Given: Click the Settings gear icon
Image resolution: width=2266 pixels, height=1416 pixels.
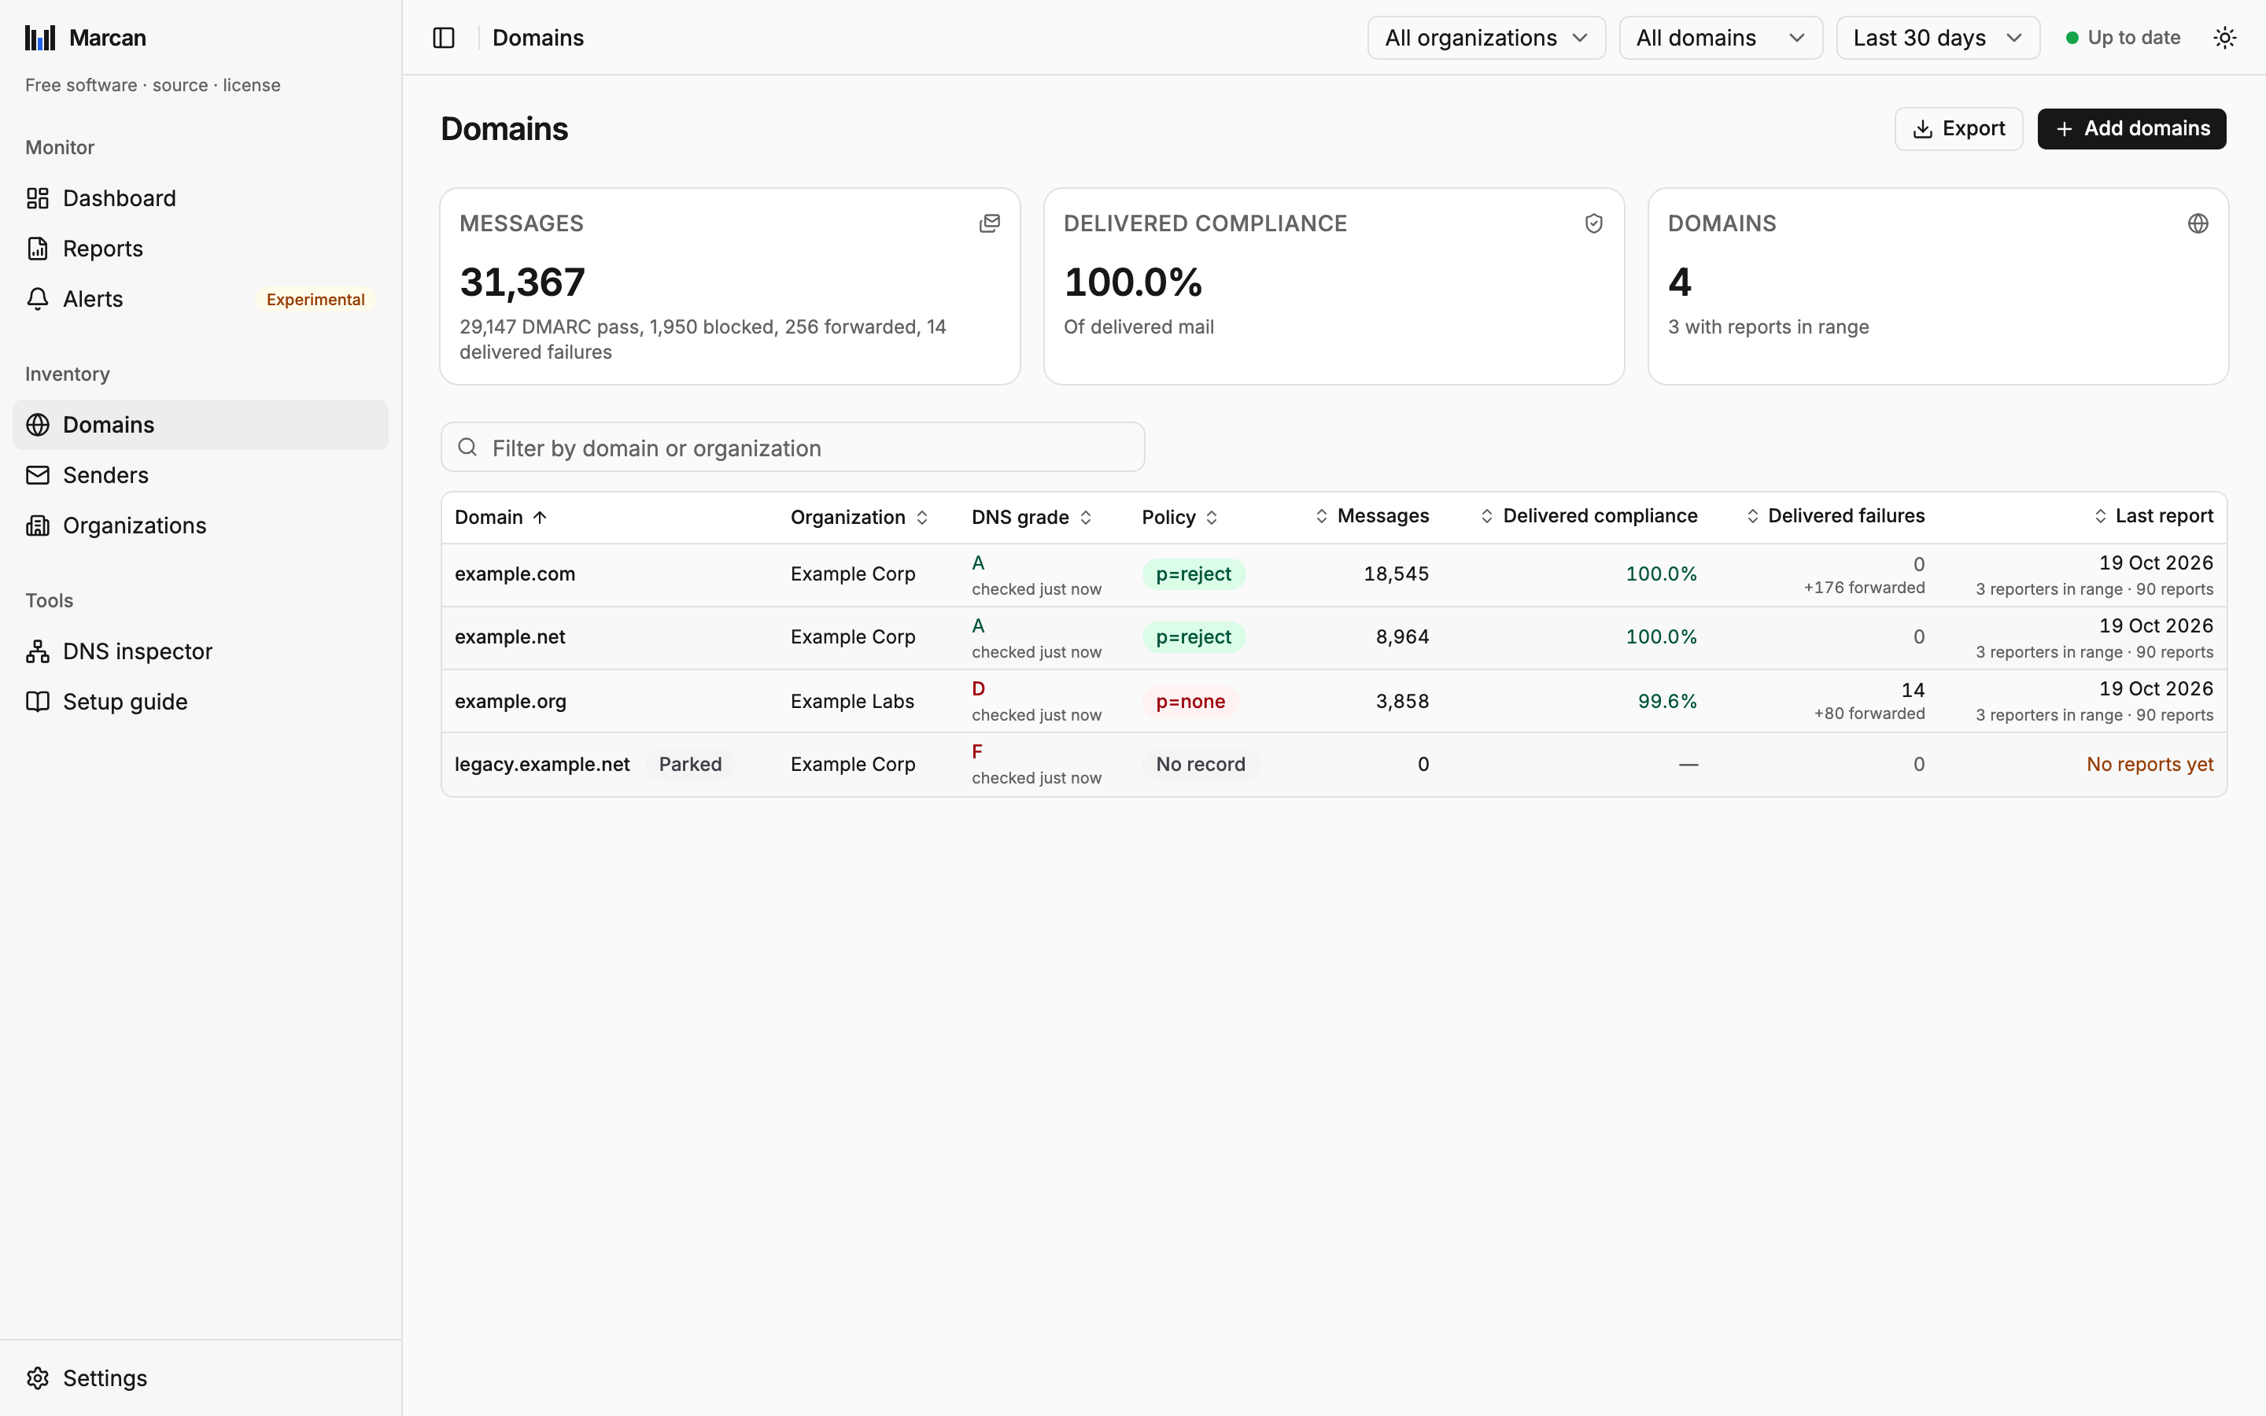Looking at the screenshot, I should tap(38, 1377).
